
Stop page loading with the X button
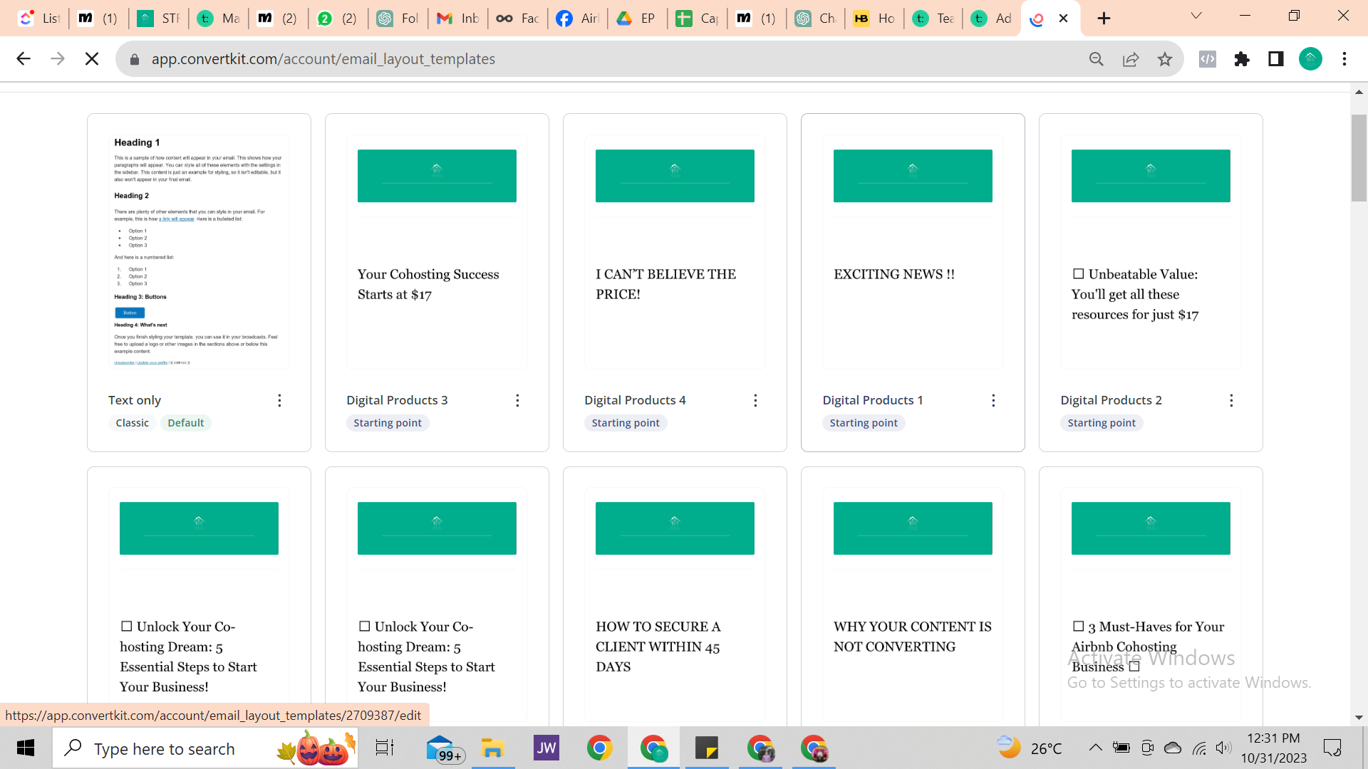click(x=92, y=59)
